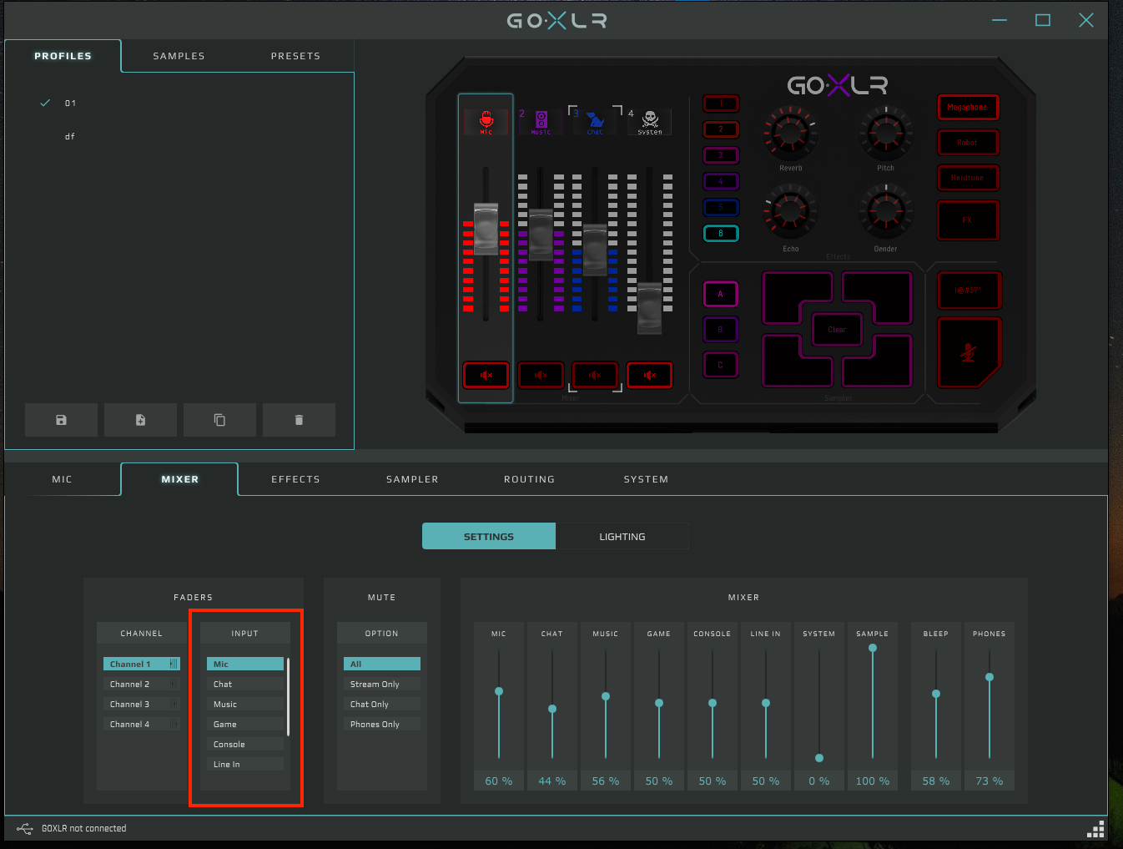Set mute option to All
Screen dimensions: 1123x849
point(382,664)
